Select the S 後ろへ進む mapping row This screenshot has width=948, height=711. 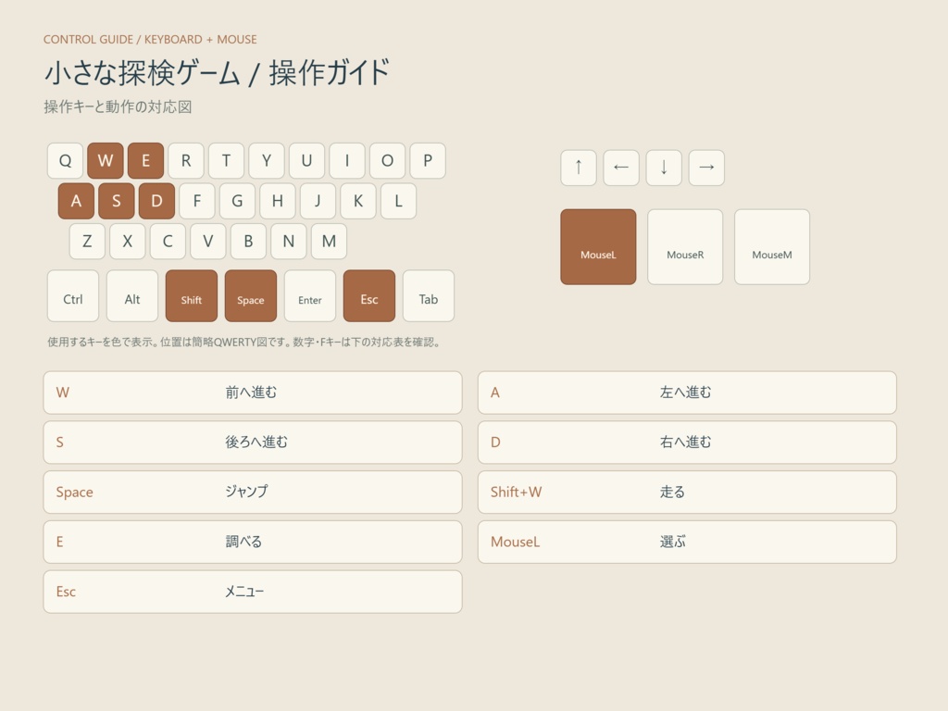(253, 443)
